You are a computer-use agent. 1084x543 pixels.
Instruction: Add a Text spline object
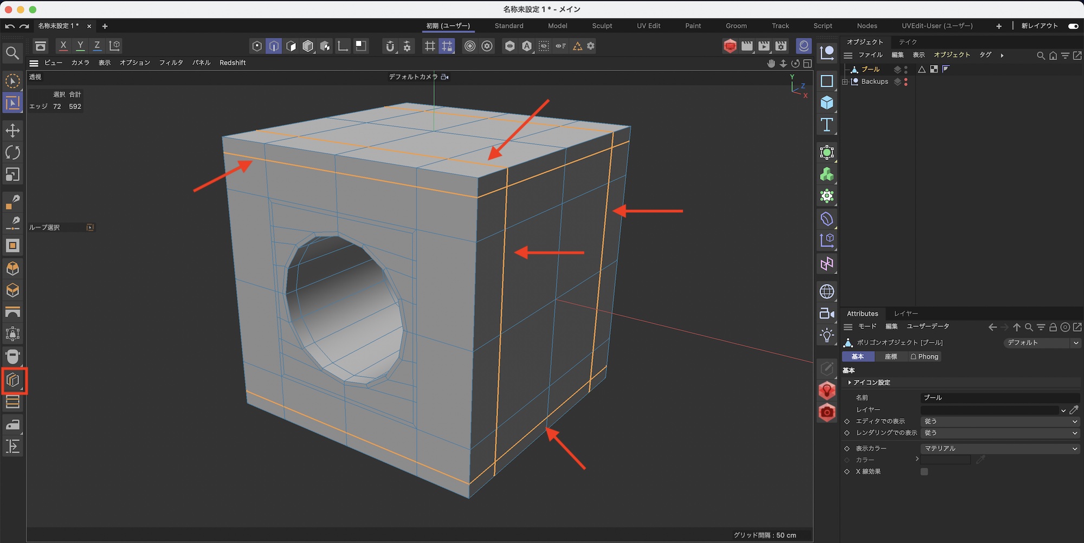(x=827, y=125)
